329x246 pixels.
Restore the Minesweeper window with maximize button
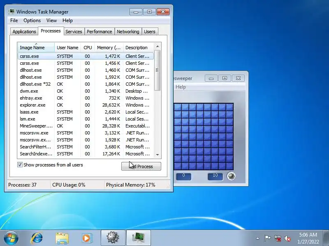(225, 78)
